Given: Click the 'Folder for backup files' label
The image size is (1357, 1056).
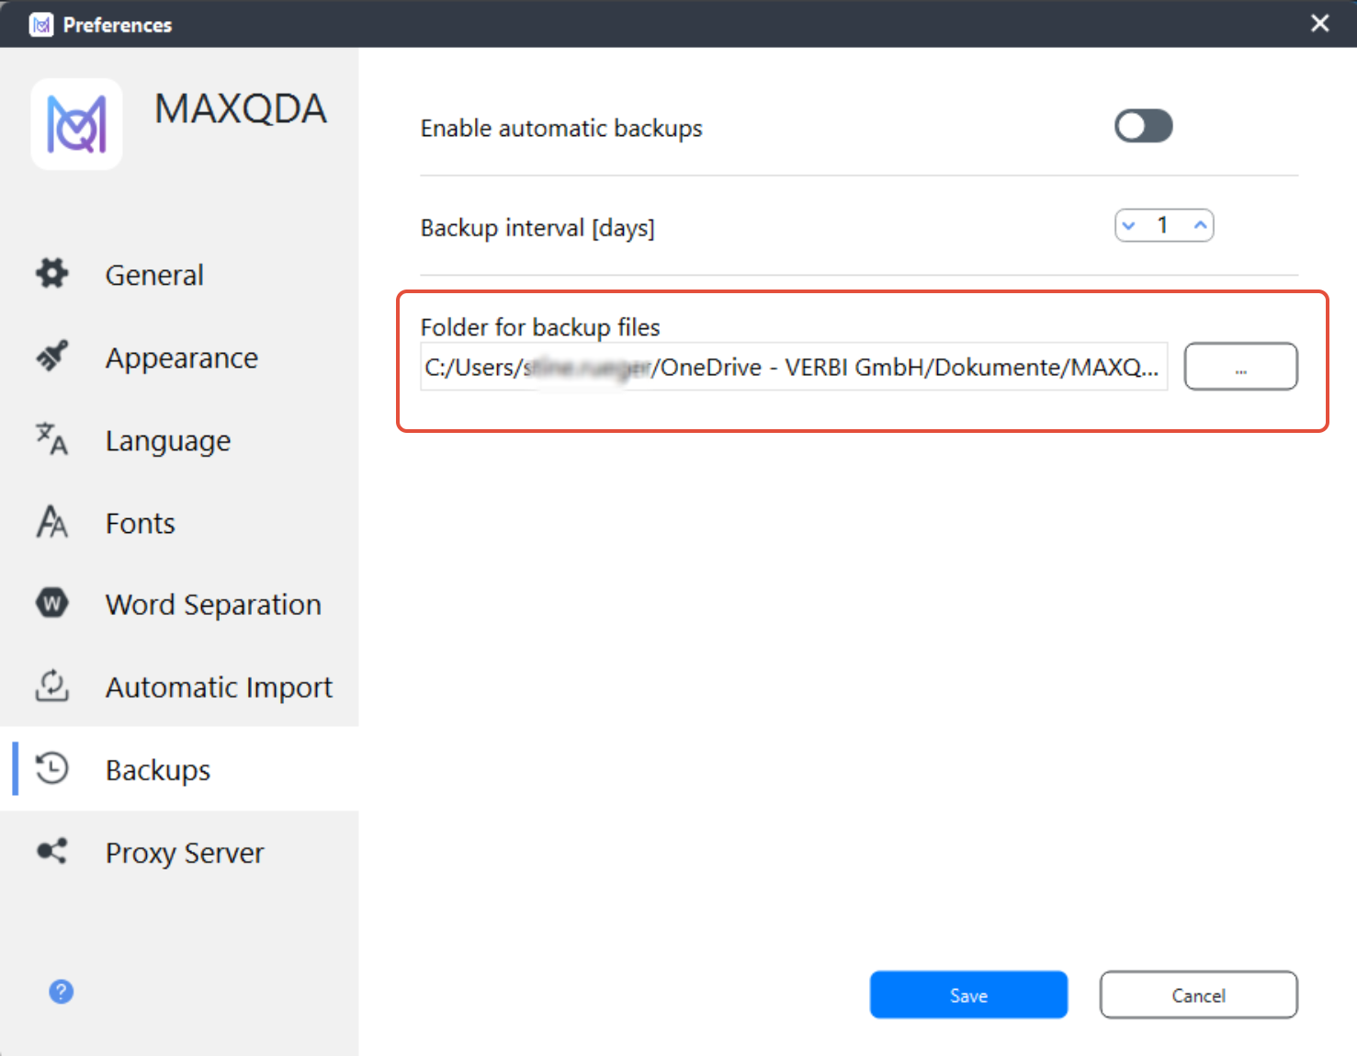Looking at the screenshot, I should 540,326.
